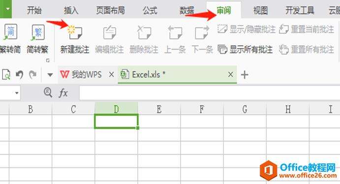
Task: Click 重置当前批注 button
Action: (307, 29)
